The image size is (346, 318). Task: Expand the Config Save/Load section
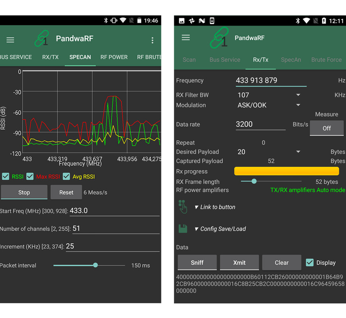[220, 229]
